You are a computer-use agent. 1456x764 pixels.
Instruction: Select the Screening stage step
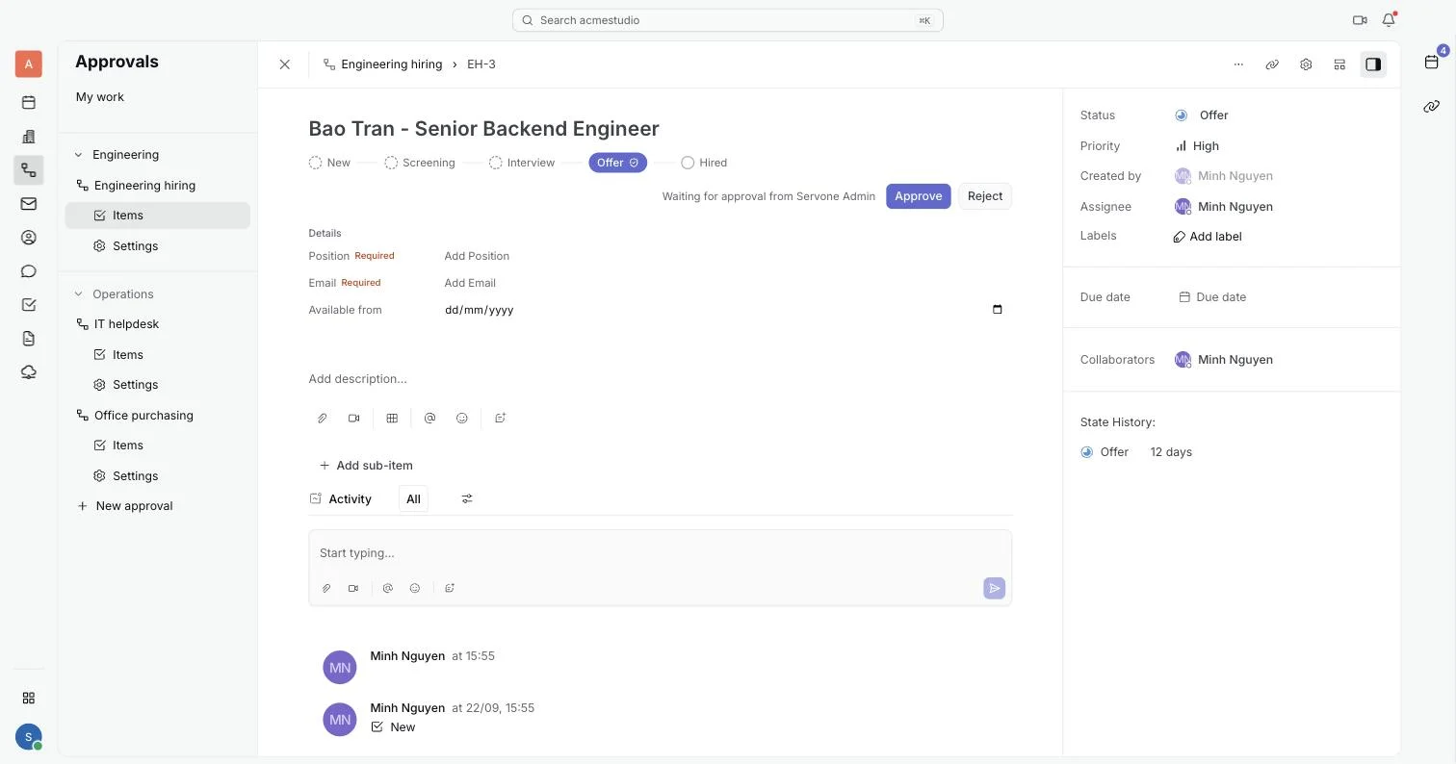[x=420, y=163]
